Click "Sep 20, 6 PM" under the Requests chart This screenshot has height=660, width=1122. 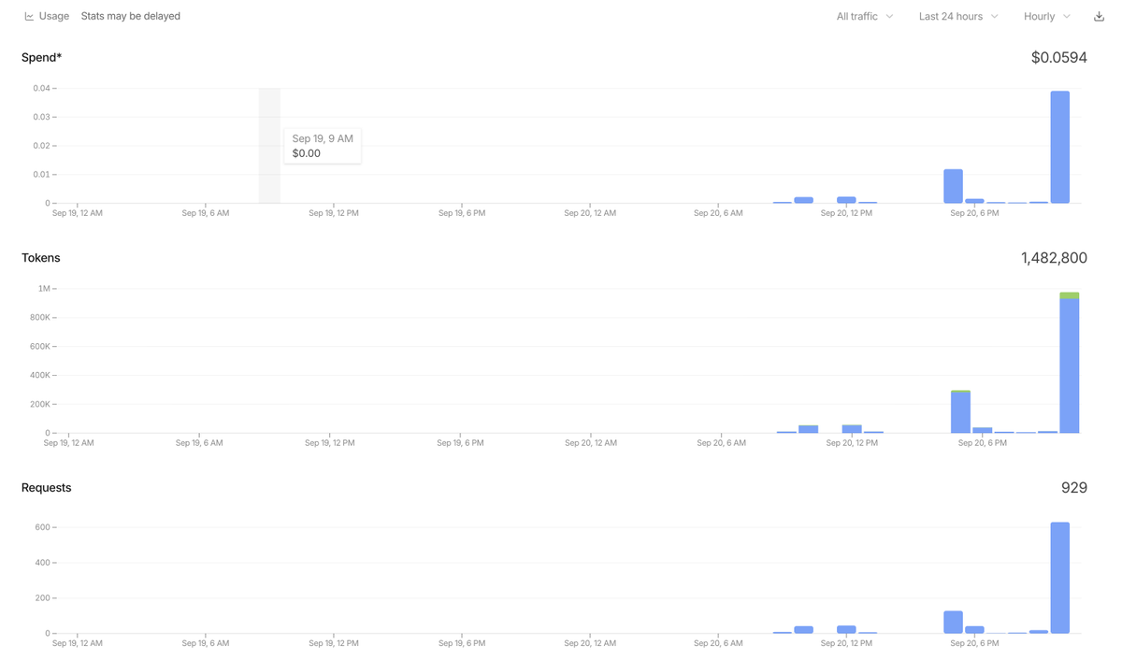click(974, 643)
